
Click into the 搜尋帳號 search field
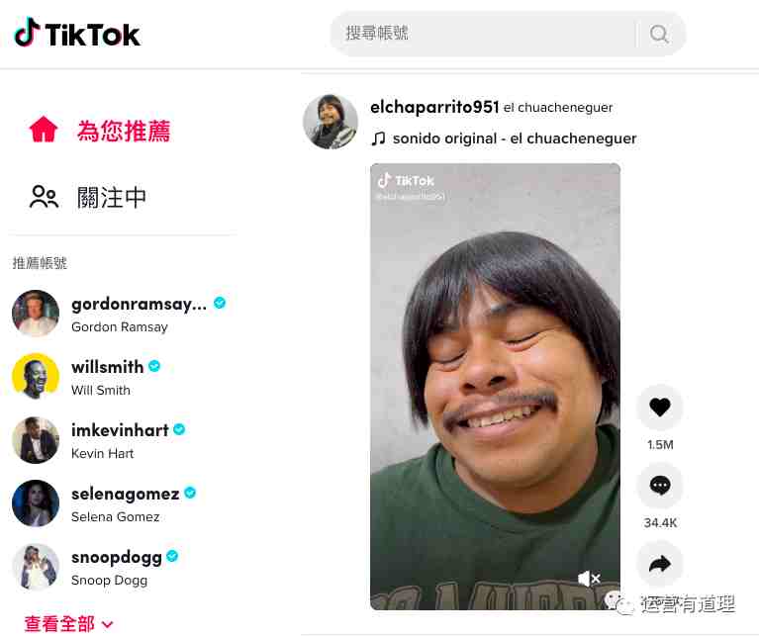click(x=484, y=34)
